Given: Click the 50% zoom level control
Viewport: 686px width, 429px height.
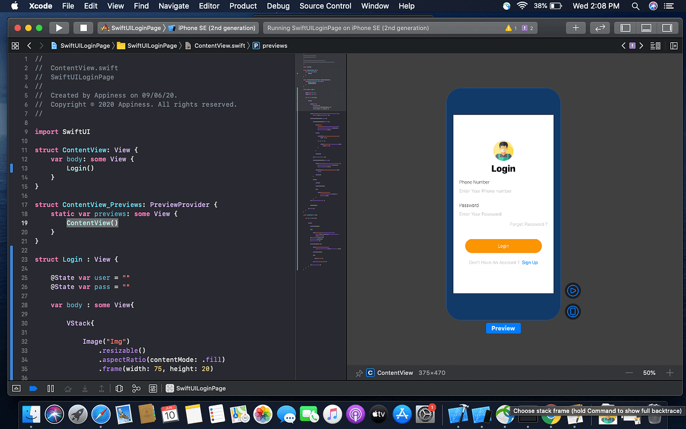Looking at the screenshot, I should (649, 372).
